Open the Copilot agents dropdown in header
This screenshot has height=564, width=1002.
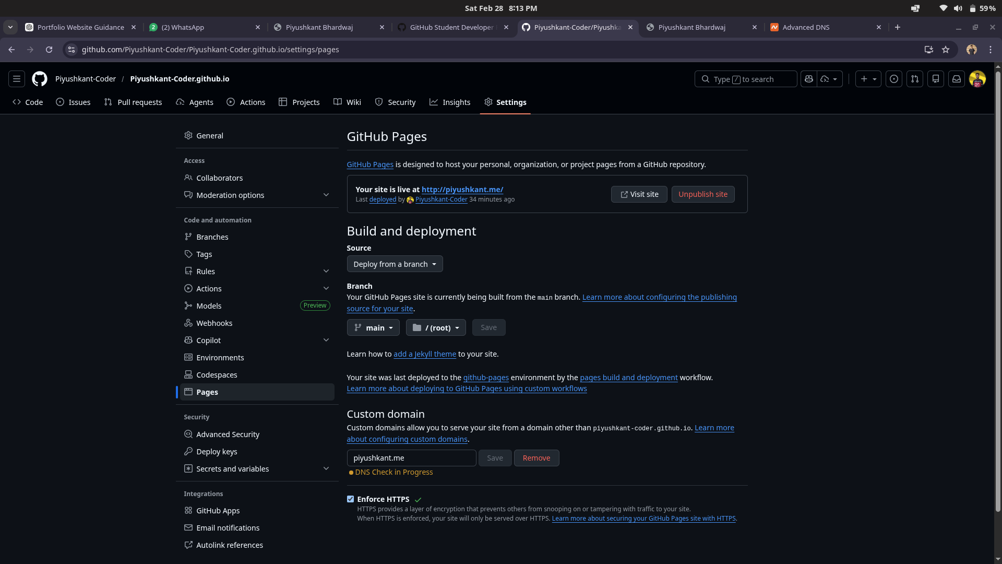pos(830,79)
